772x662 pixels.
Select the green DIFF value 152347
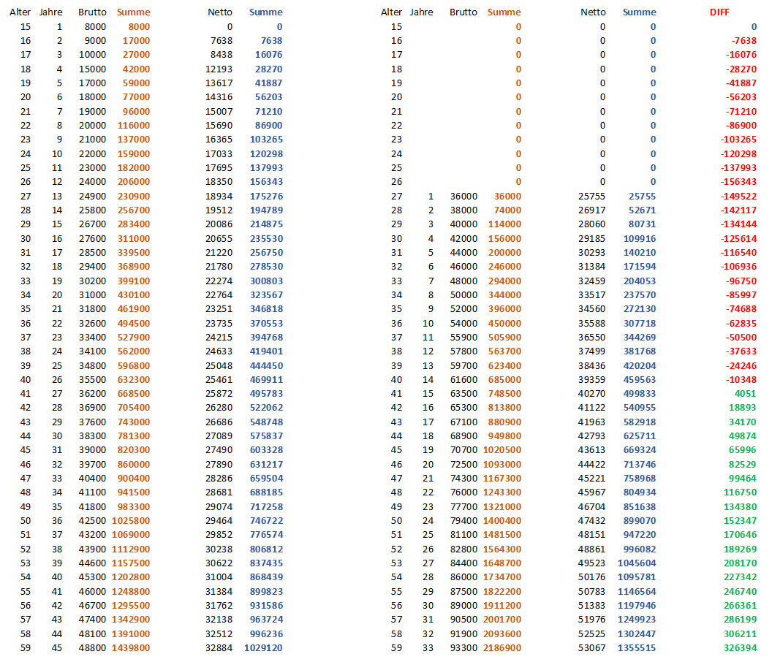[x=740, y=521]
